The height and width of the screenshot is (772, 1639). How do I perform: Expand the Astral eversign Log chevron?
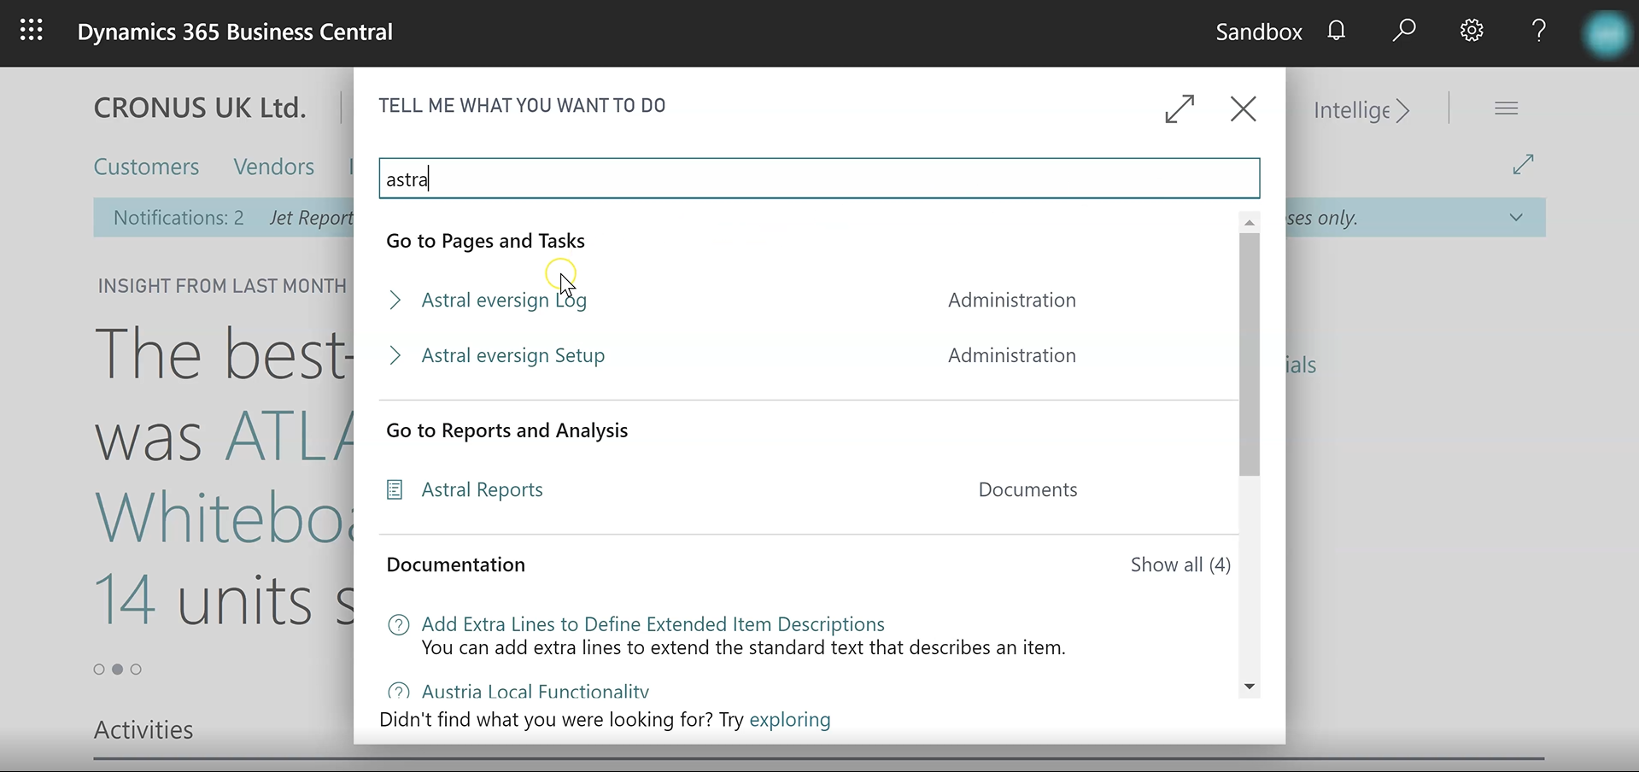pyautogui.click(x=395, y=300)
